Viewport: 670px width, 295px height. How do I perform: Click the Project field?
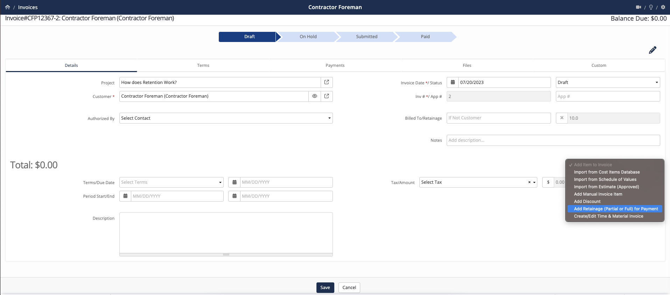[220, 83]
